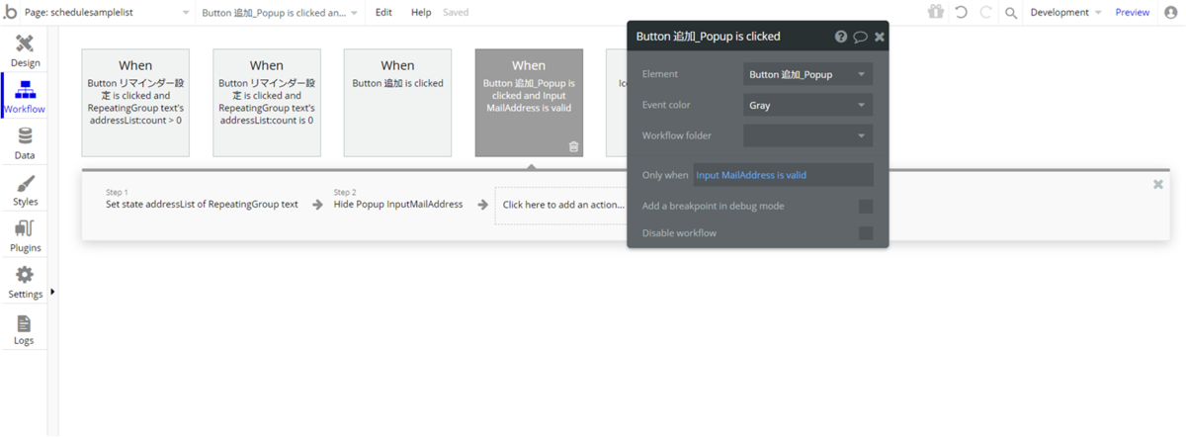Expand the sidebar arrow next to Settings

pyautogui.click(x=52, y=292)
